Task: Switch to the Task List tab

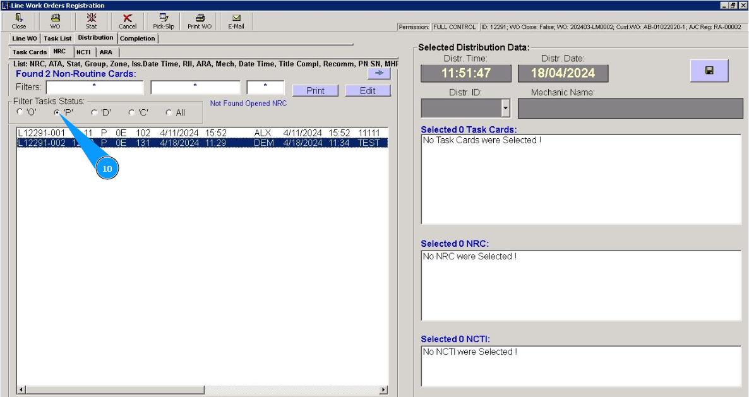Action: 57,39
